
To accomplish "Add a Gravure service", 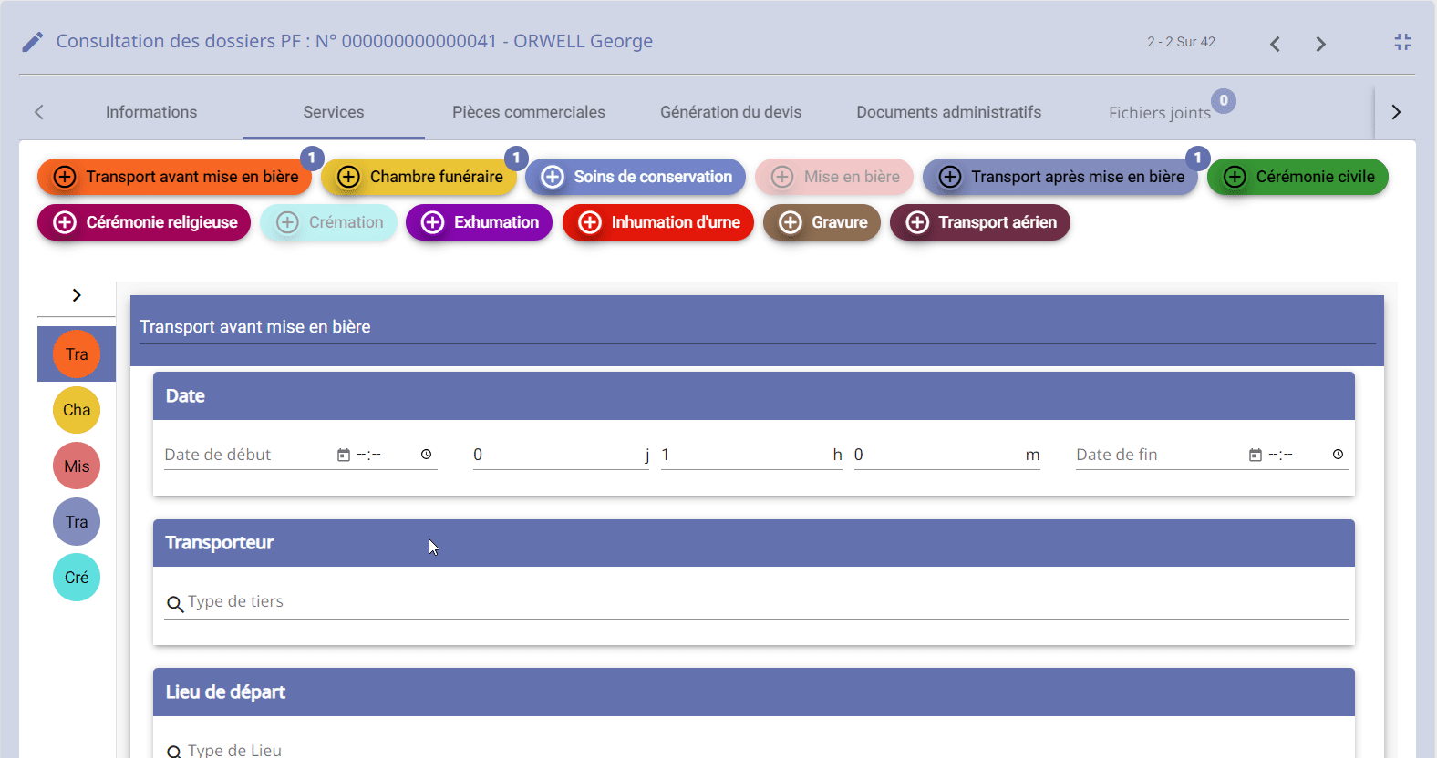I will (822, 222).
